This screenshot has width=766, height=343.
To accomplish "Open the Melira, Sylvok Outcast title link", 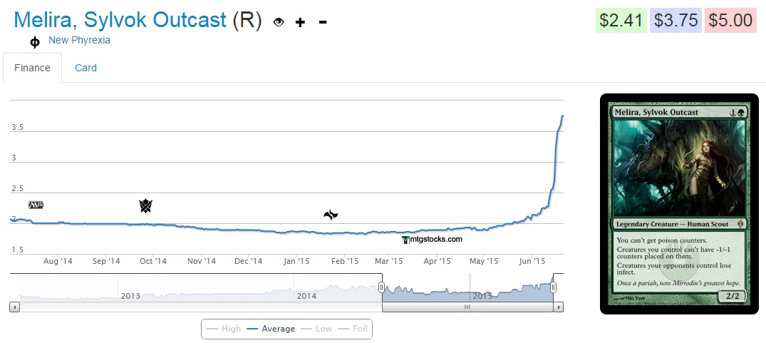I will coord(120,20).
